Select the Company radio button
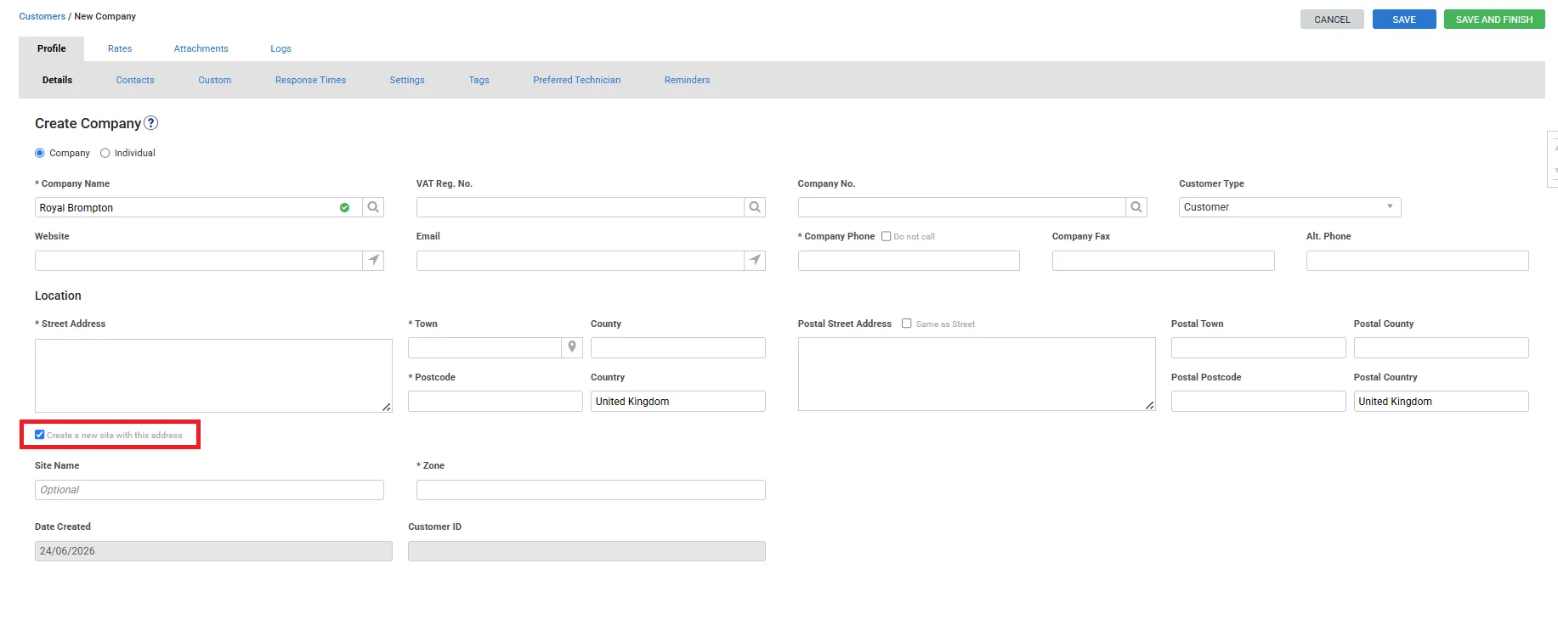Screen dimensions: 1558x625 point(39,153)
